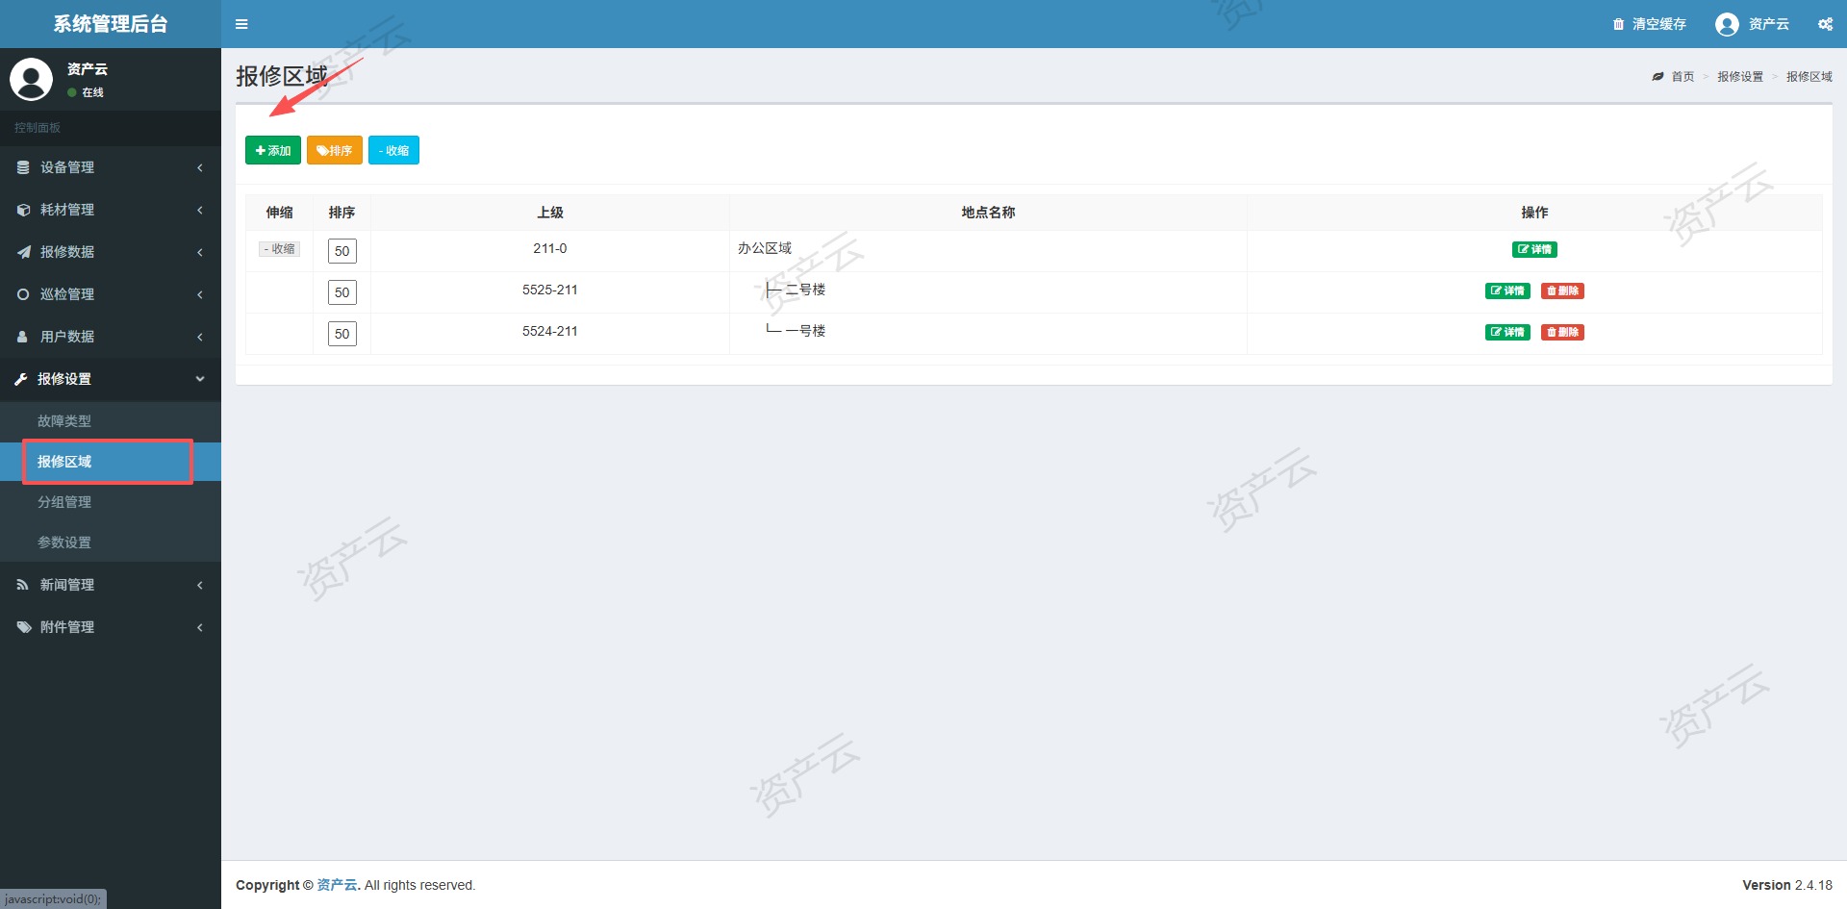Click the sidebar profile avatar picture
The width and height of the screenshot is (1847, 909).
point(31,79)
